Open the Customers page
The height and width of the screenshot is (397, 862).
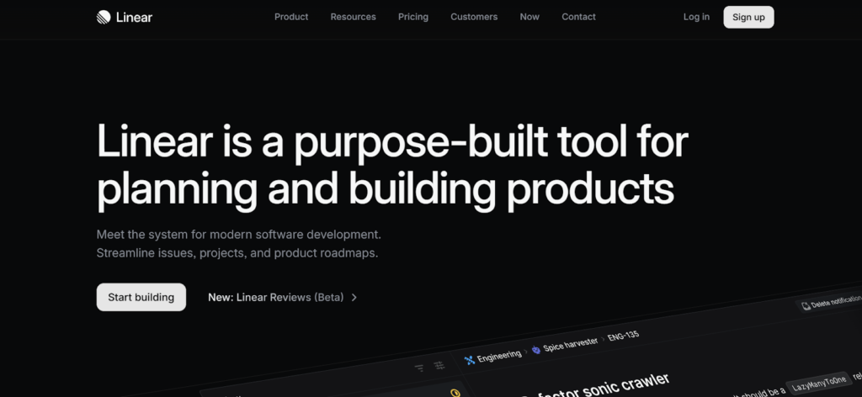click(x=474, y=17)
